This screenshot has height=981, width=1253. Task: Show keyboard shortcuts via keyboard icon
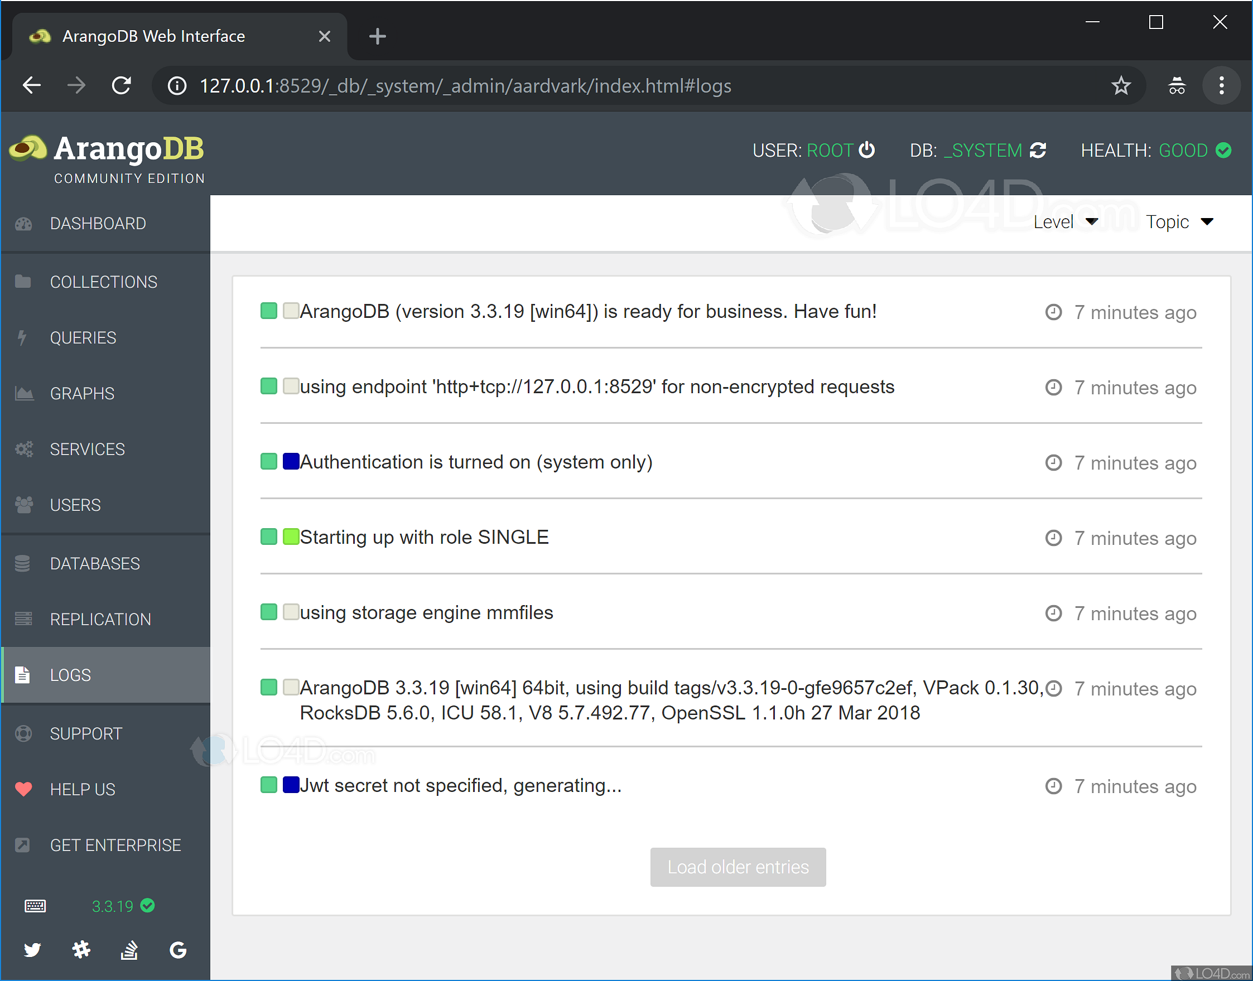point(35,906)
